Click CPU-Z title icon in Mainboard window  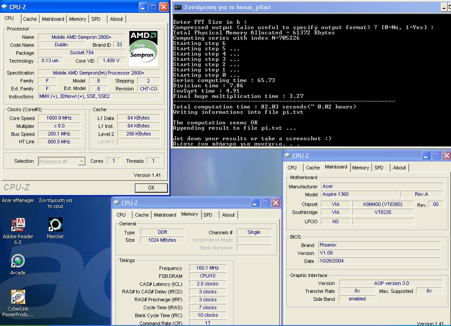coord(287,155)
